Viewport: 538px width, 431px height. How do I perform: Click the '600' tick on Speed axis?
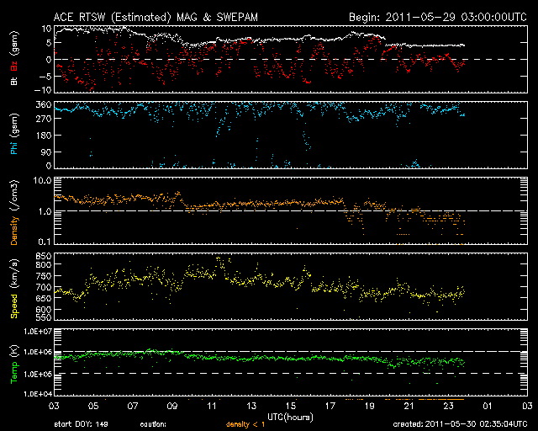point(44,309)
